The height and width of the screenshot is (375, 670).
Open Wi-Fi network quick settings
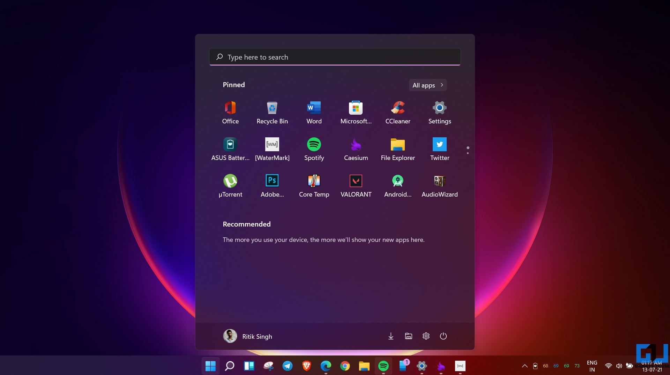pyautogui.click(x=608, y=366)
